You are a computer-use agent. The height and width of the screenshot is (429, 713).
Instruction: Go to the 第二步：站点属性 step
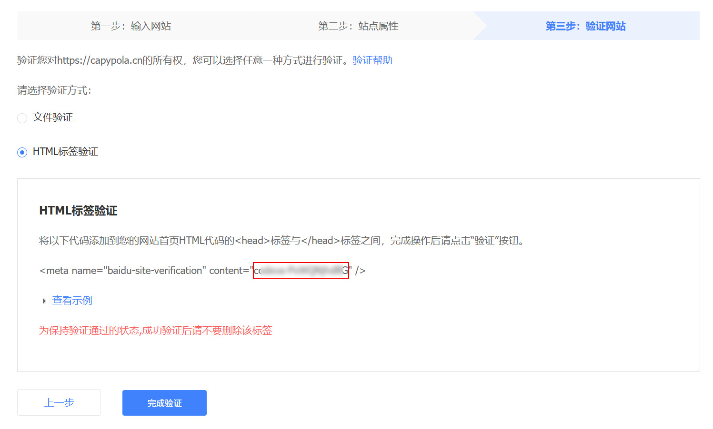coord(358,26)
